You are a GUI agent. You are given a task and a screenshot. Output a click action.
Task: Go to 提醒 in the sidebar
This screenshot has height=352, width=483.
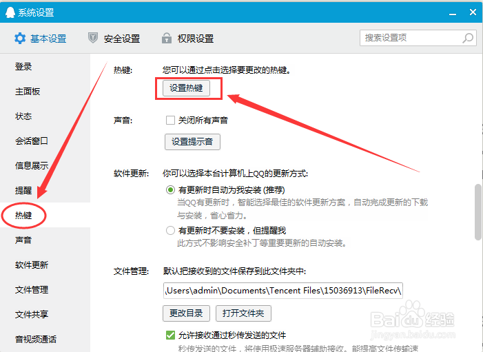coord(45,190)
